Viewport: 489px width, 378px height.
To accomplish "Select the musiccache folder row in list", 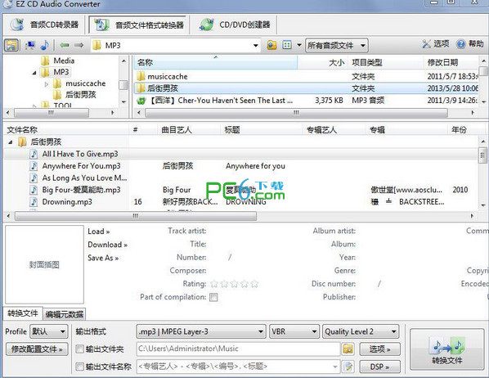I will [x=307, y=76].
